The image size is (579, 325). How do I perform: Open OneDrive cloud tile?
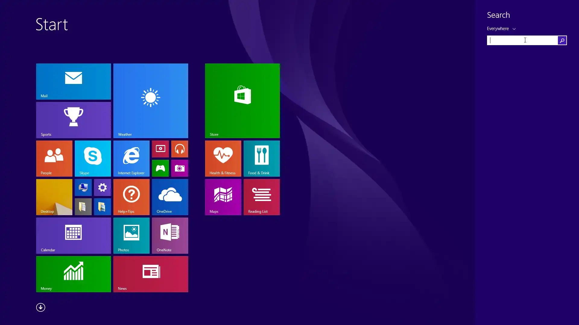tap(170, 197)
